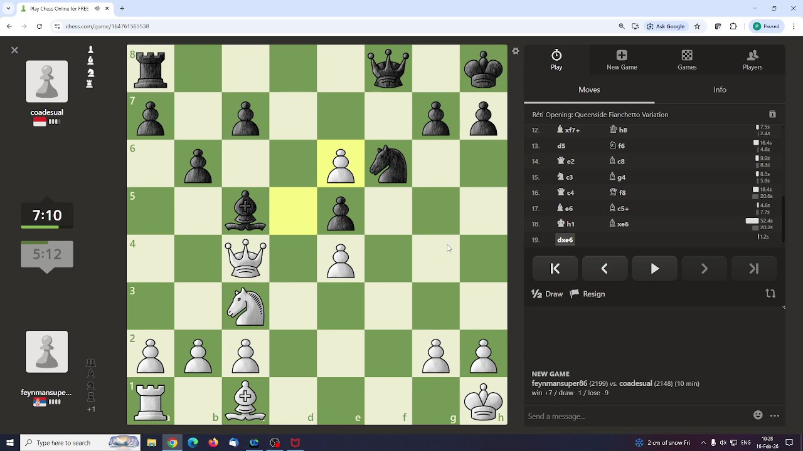Screen dimensions: 803x451
Task: Open the feynmansuper86 username link
Action: (x=46, y=393)
